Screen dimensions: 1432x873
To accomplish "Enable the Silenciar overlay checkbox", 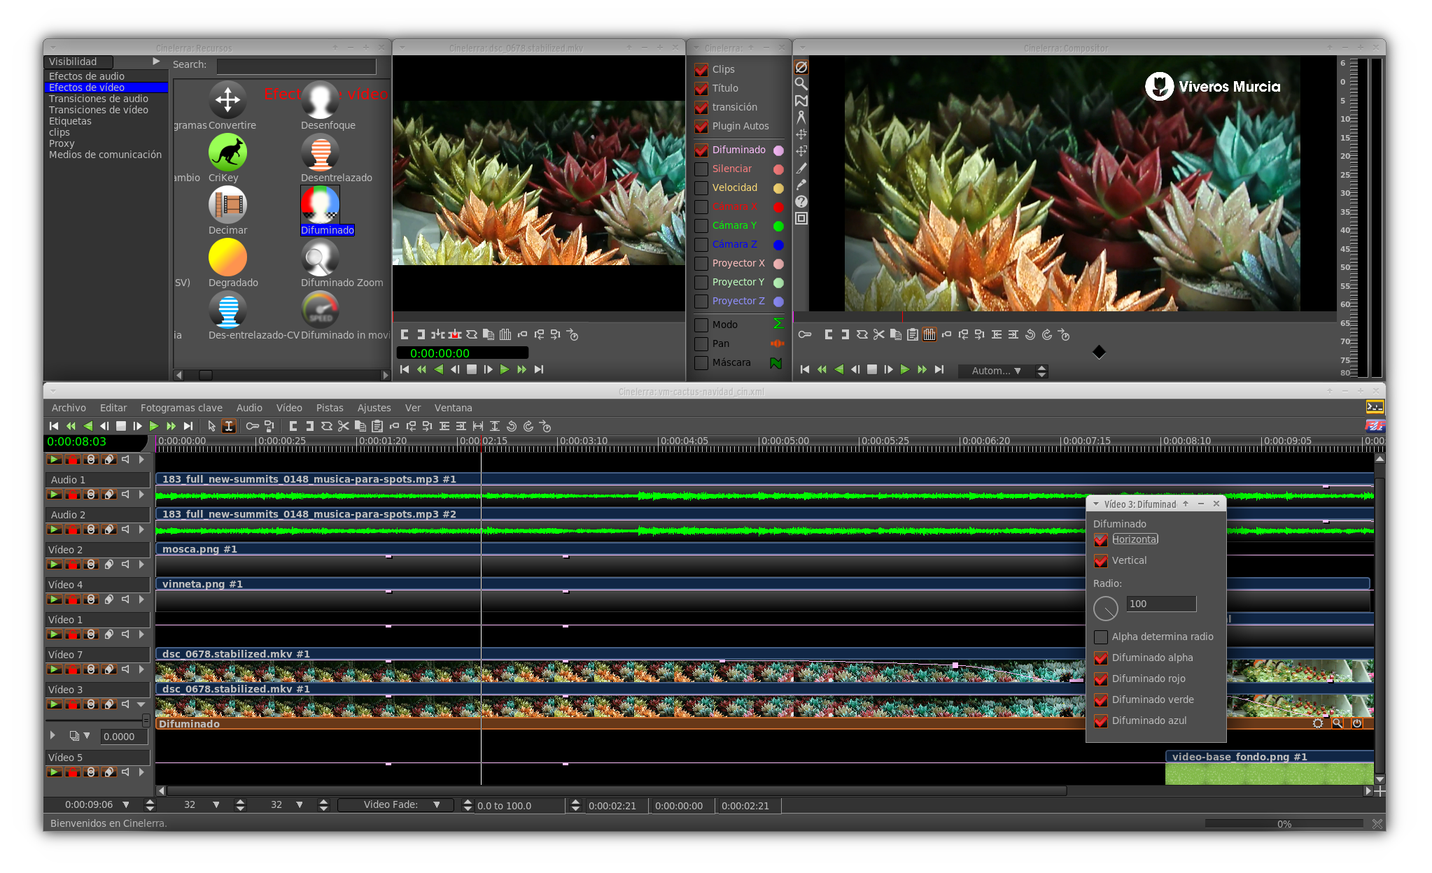I will 701,169.
